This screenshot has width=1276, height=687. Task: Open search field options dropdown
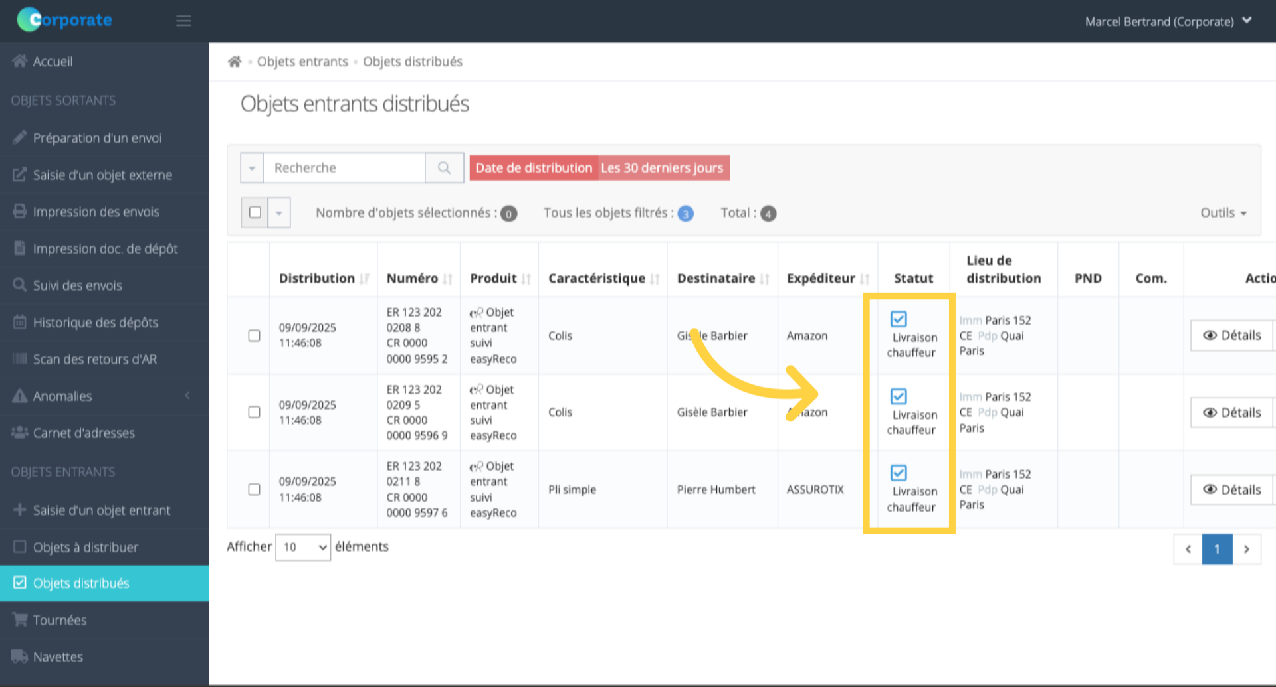click(x=252, y=168)
